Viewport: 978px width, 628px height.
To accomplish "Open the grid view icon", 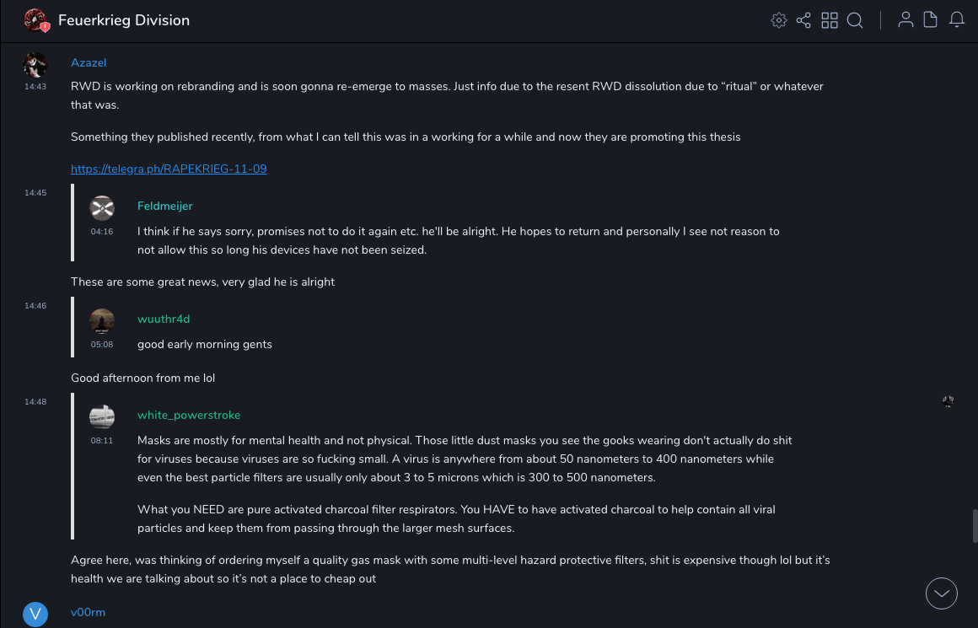I will tap(830, 20).
